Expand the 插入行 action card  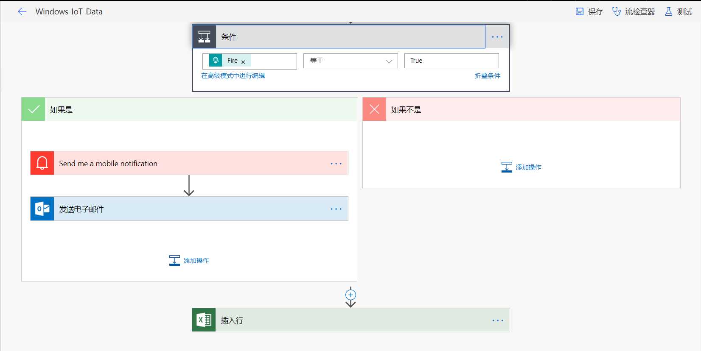coord(351,320)
